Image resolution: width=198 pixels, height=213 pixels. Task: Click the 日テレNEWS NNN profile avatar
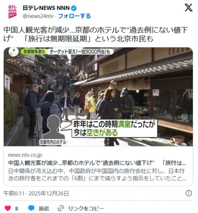(x=12, y=12)
